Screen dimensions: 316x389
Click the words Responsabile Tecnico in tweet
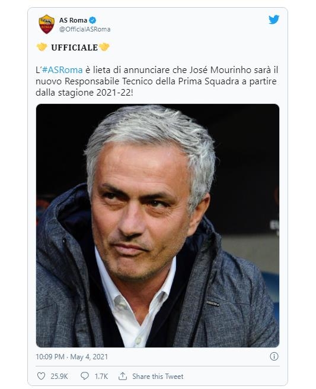108,81
